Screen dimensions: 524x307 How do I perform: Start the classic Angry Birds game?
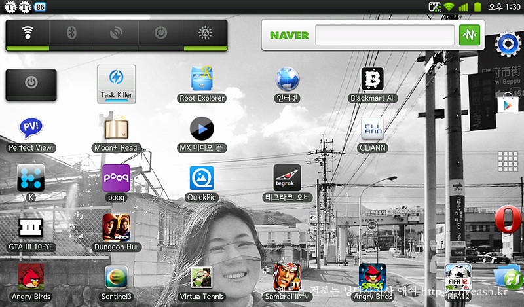tap(31, 282)
